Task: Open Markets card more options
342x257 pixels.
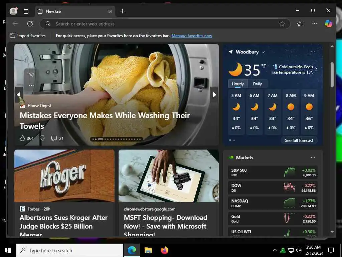Action: click(x=313, y=158)
